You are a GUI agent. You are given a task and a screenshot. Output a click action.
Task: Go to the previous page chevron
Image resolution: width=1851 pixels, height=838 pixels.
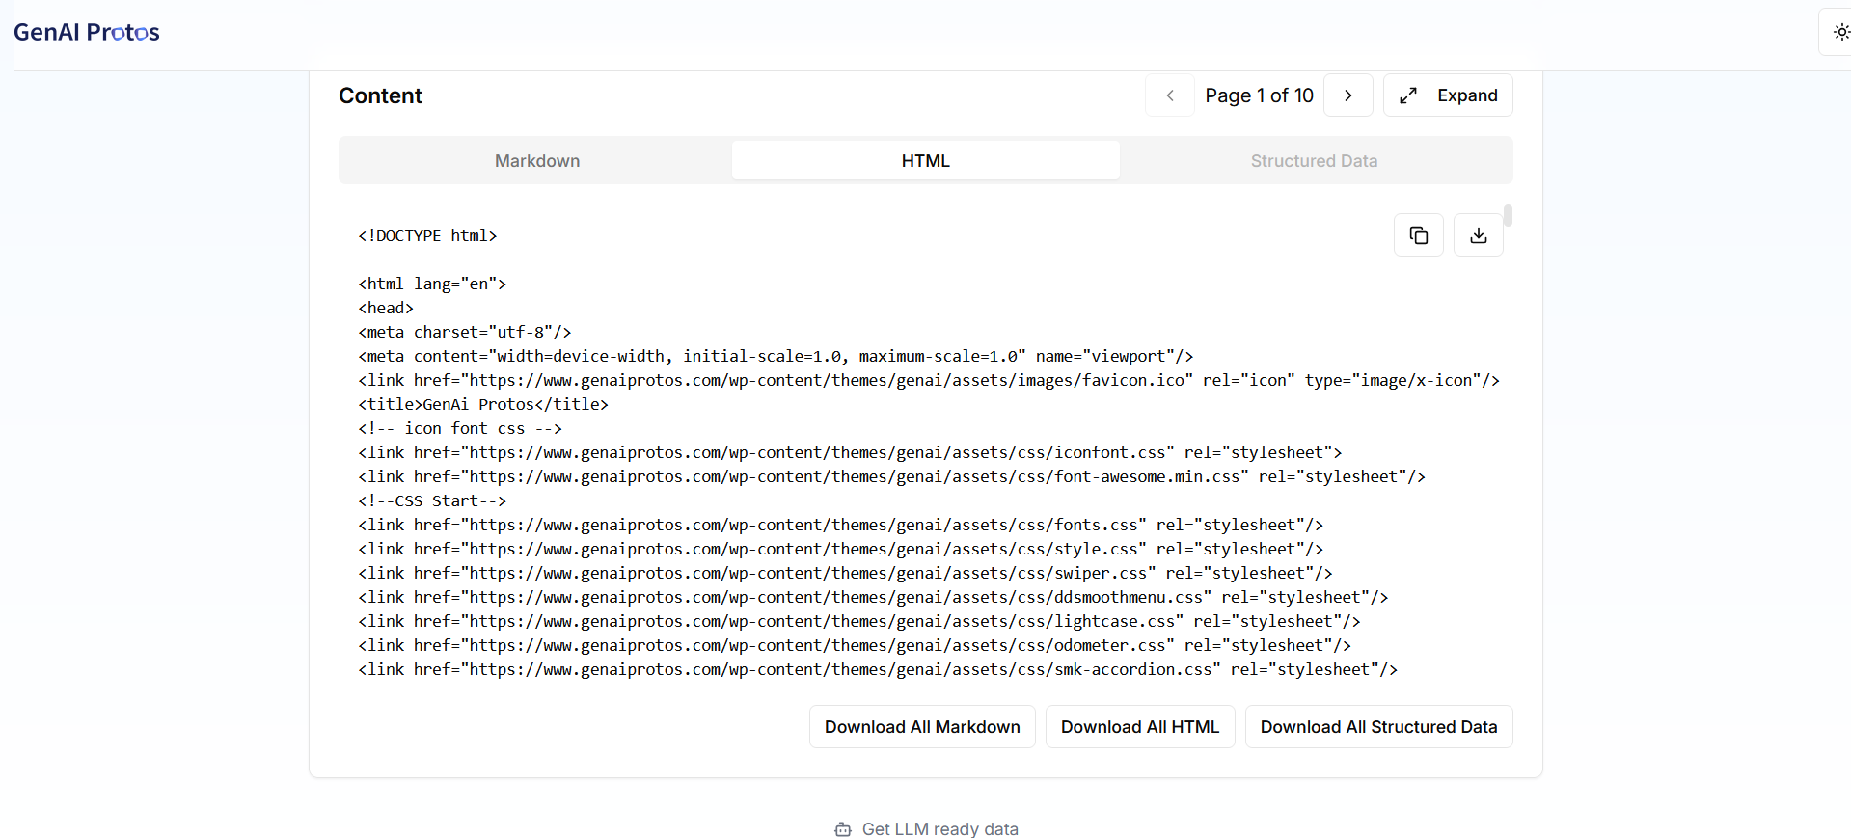tap(1170, 95)
